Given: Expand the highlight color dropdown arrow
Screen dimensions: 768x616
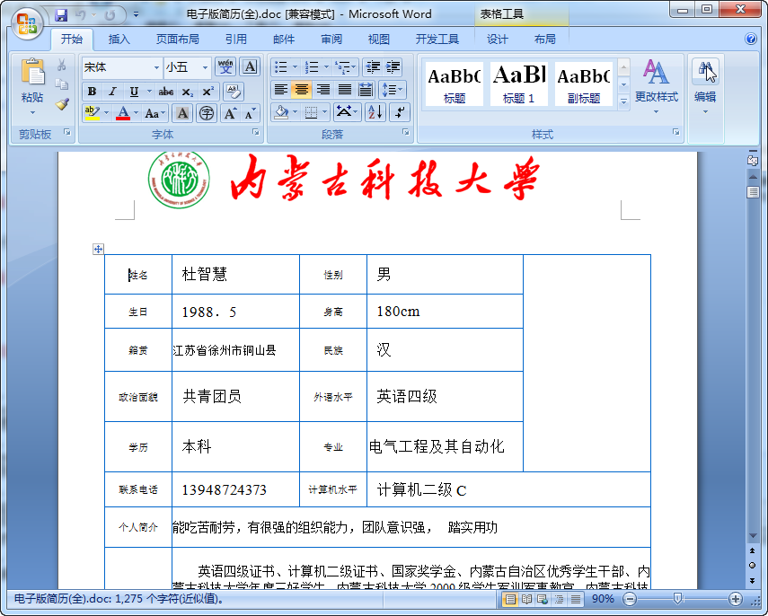Looking at the screenshot, I should click(106, 113).
